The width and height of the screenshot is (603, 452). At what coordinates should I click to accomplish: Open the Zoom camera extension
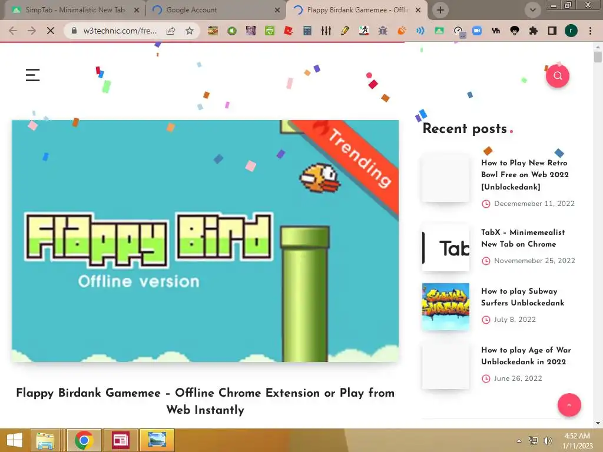(477, 31)
